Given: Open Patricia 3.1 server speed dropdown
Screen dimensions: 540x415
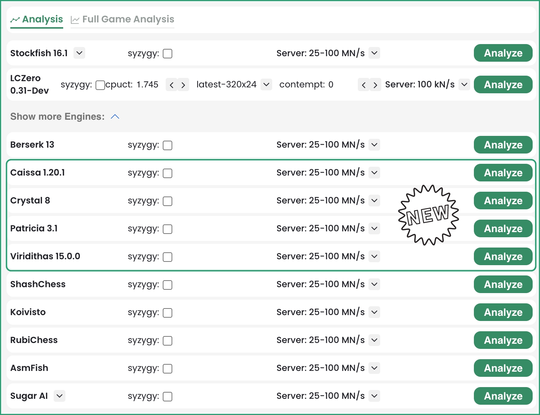Looking at the screenshot, I should (374, 228).
